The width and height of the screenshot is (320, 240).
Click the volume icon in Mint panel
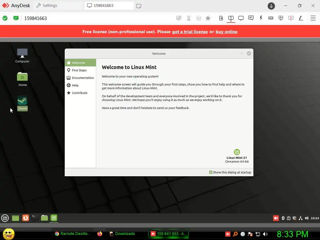point(307,218)
